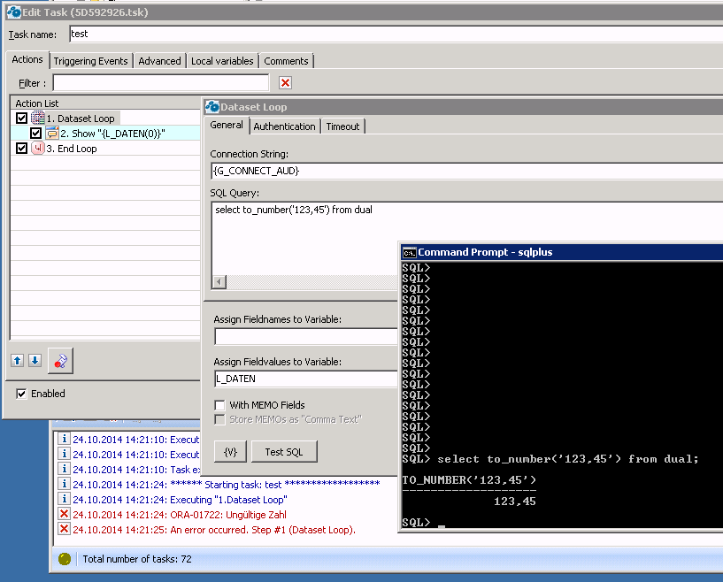Enable With MEMO Fields checkbox
The width and height of the screenshot is (723, 582).
[220, 405]
